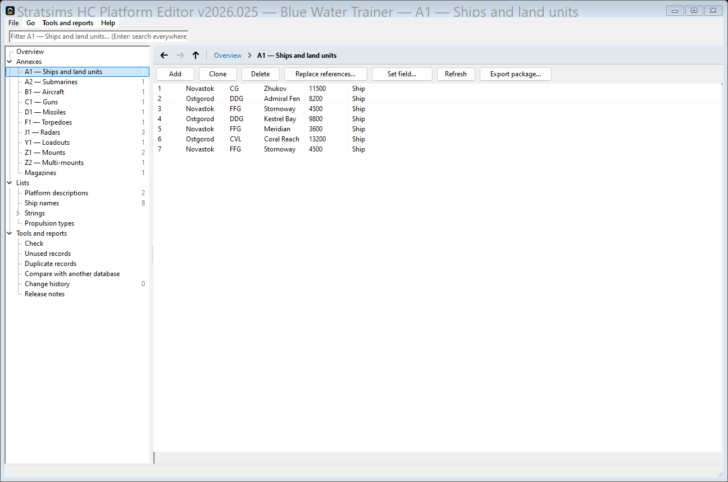Follow the Overview breadcrumb link
This screenshot has height=482, width=728.
(x=228, y=56)
